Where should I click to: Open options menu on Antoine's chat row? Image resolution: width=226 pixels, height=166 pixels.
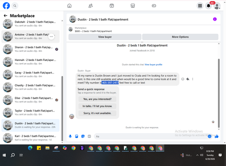point(51,37)
